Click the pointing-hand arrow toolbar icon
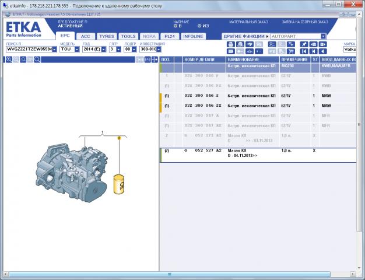The image size is (365, 280). [x=250, y=44]
